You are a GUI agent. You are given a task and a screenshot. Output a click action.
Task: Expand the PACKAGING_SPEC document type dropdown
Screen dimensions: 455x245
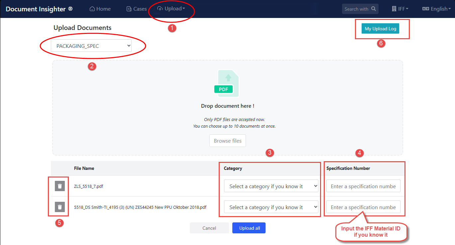91,46
